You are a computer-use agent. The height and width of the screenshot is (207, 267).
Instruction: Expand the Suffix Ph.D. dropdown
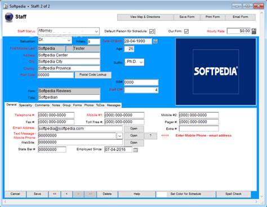pos(141,62)
